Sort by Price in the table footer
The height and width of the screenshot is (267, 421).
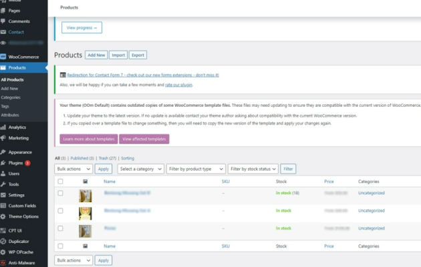[x=329, y=246]
